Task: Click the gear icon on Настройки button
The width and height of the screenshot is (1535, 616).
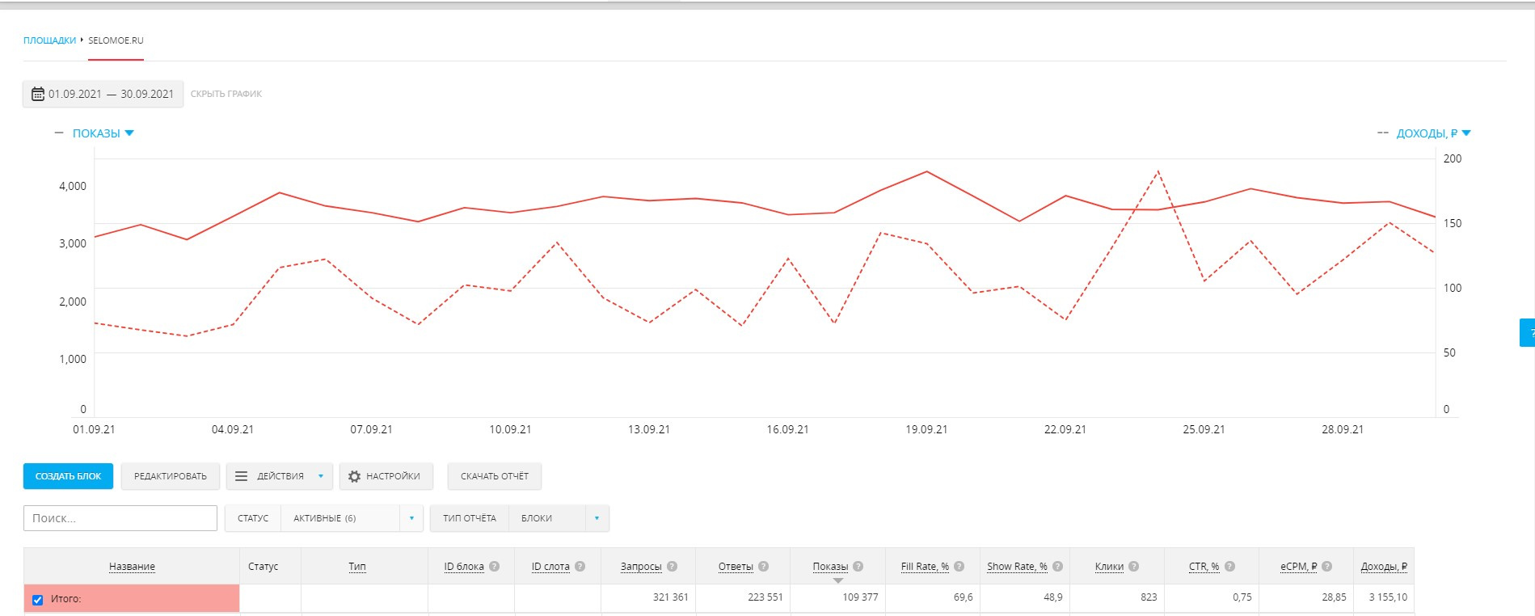Action: [354, 477]
